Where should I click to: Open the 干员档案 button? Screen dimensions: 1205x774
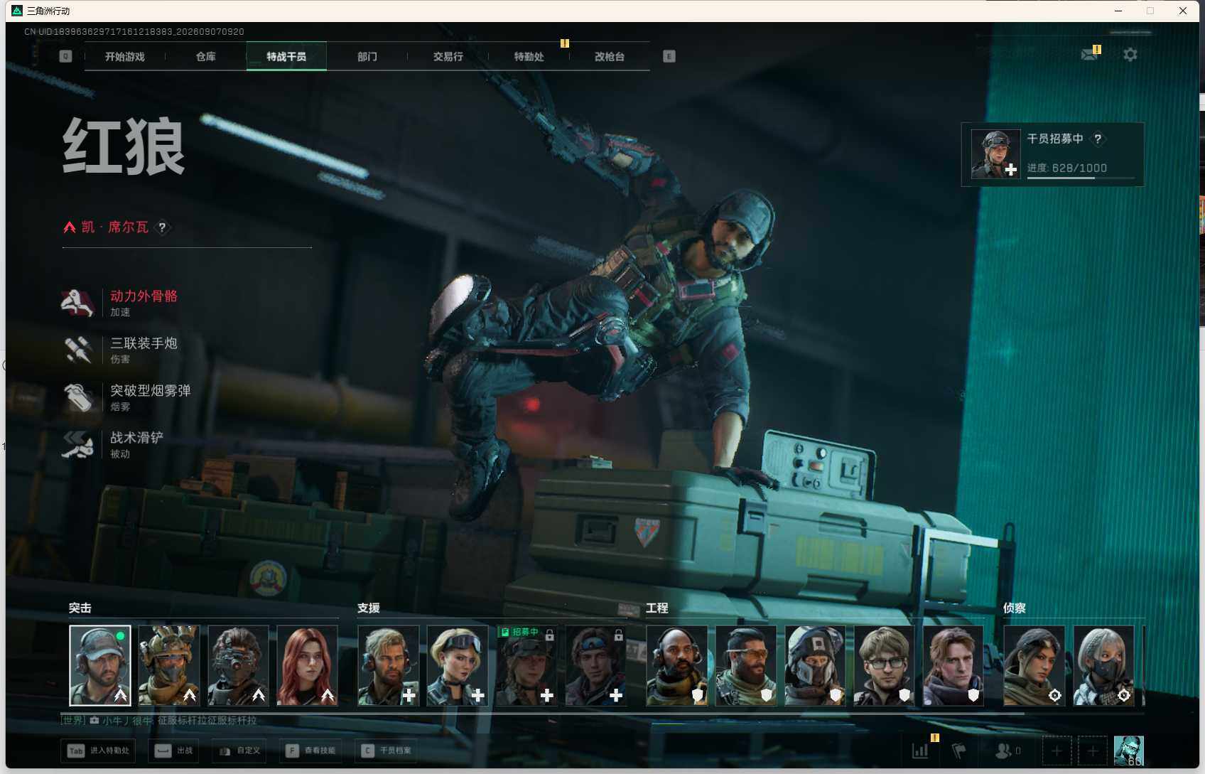tap(387, 751)
